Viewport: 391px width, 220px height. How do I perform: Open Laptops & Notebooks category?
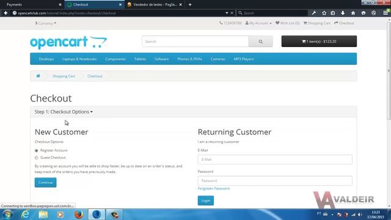[79, 59]
